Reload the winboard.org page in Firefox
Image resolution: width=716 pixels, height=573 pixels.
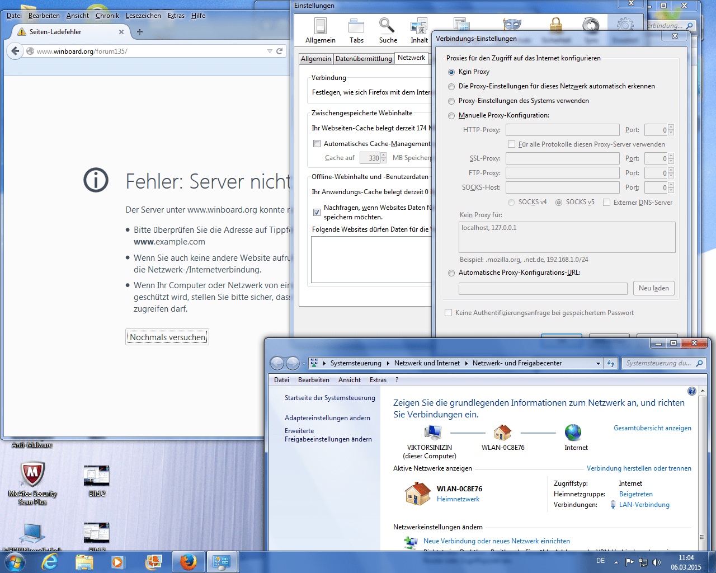coord(280,51)
